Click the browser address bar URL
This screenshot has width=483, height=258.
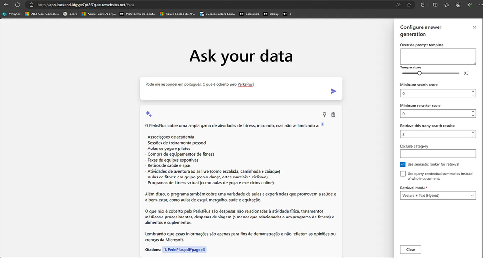(86, 5)
